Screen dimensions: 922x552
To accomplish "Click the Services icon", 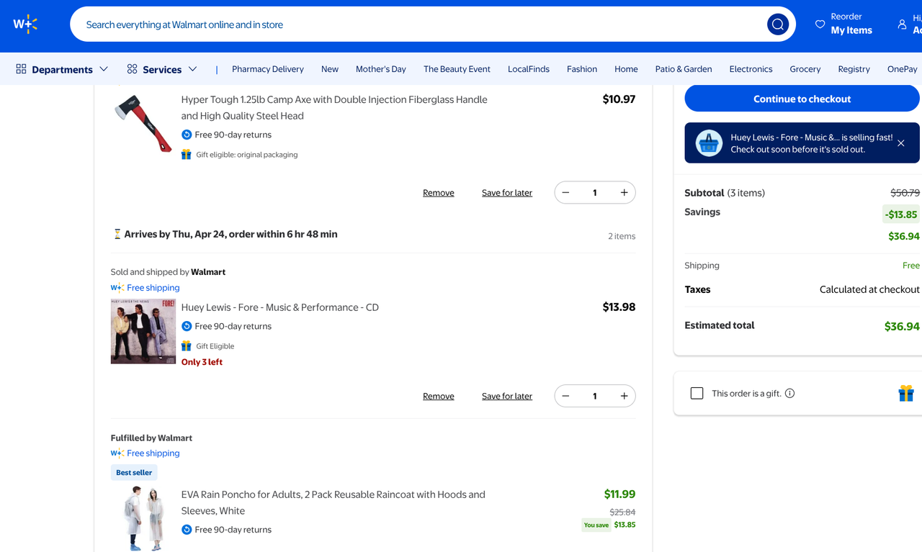I will click(x=132, y=69).
